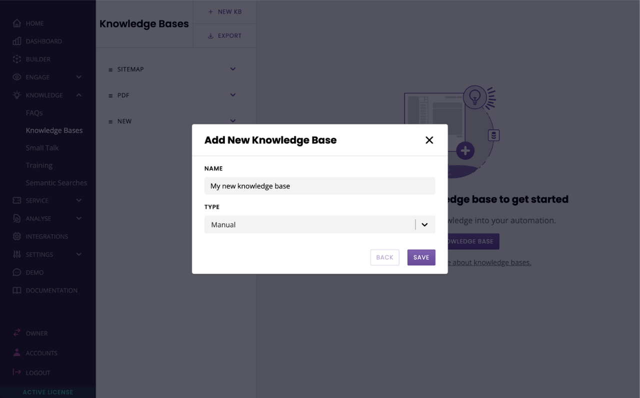This screenshot has height=398, width=640.
Task: Click the Builder icon in sidebar
Action: 17,59
